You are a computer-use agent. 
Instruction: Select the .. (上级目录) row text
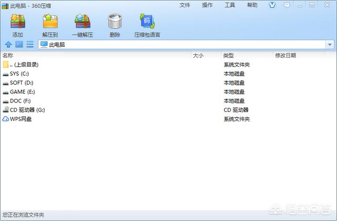[x=24, y=65]
